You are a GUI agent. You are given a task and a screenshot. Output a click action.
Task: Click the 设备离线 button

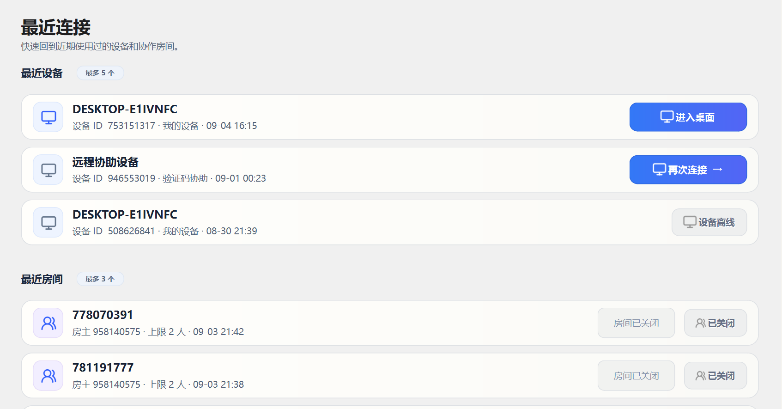(x=709, y=222)
